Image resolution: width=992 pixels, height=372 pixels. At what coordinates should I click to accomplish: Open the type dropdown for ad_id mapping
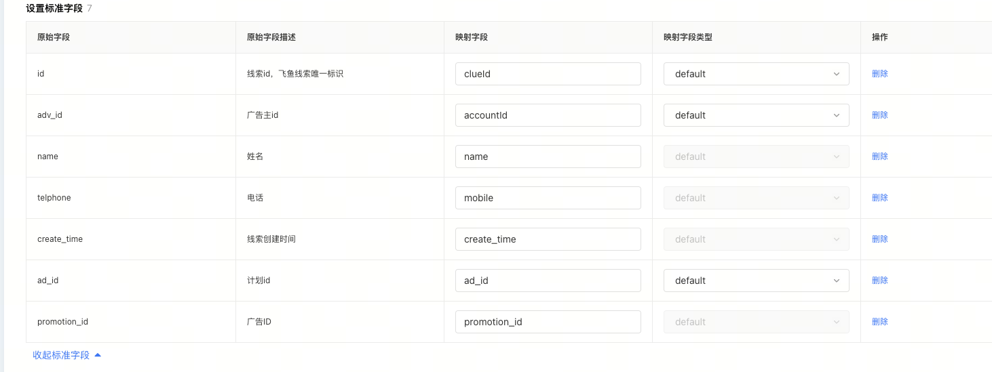pos(757,281)
